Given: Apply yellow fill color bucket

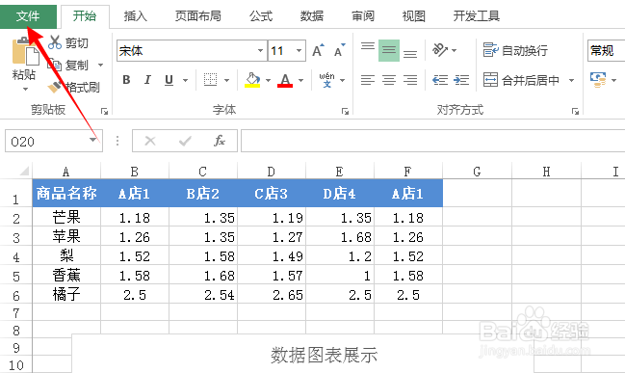Looking at the screenshot, I should tap(252, 80).
